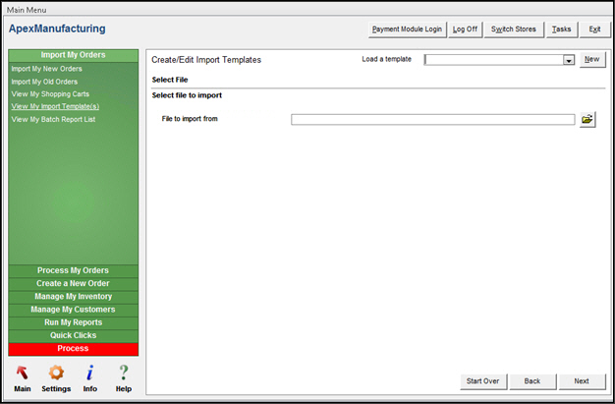This screenshot has height=404, width=615.
Task: Click the File to import from label
Action: [190, 119]
